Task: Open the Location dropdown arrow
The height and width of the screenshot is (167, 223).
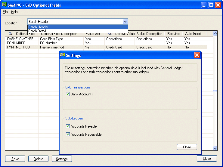Action: tap(125, 22)
